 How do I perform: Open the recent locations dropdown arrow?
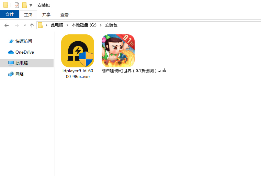tap(25, 25)
